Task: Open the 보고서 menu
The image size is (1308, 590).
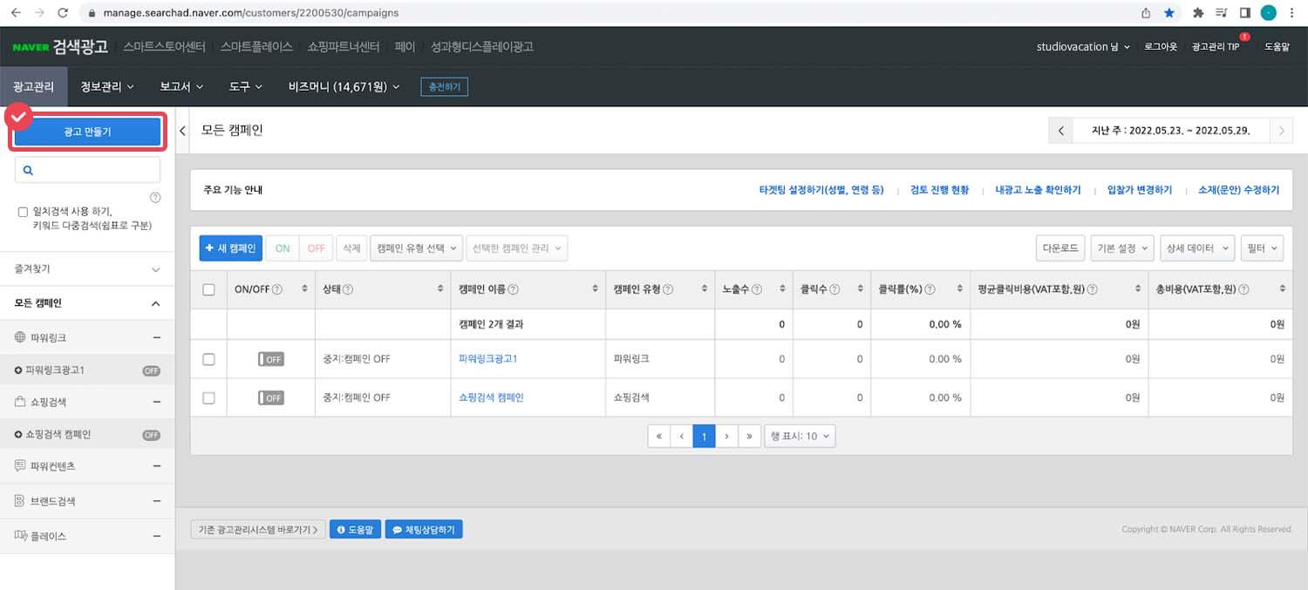Action: click(x=181, y=86)
